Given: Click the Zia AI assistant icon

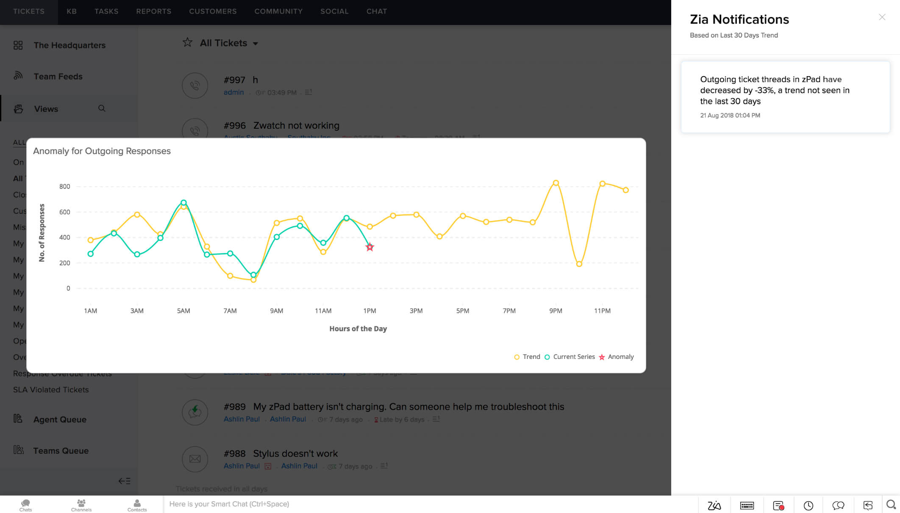Looking at the screenshot, I should (x=713, y=504).
